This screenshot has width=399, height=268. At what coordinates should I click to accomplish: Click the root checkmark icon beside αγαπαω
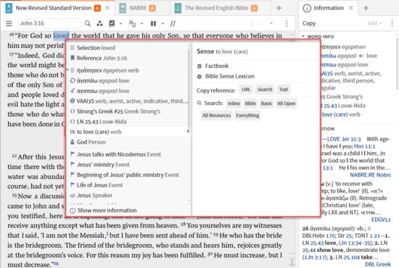pyautogui.click(x=73, y=91)
